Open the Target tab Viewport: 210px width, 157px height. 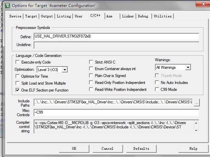coord(31,16)
